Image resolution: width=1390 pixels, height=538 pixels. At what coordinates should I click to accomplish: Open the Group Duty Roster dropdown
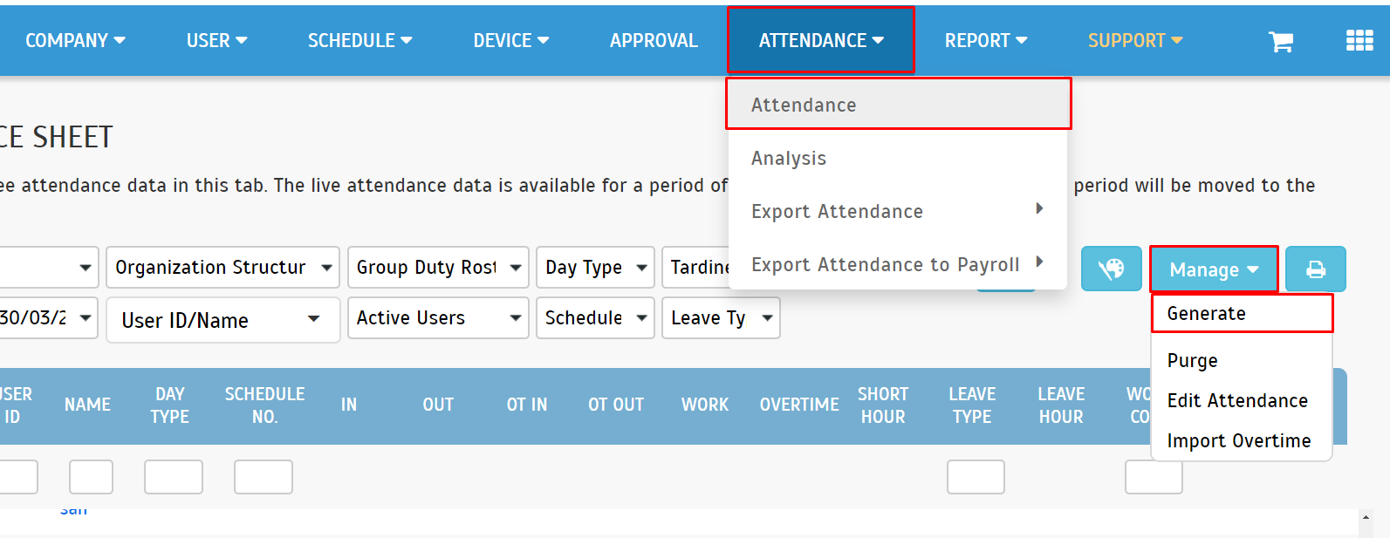(x=438, y=267)
